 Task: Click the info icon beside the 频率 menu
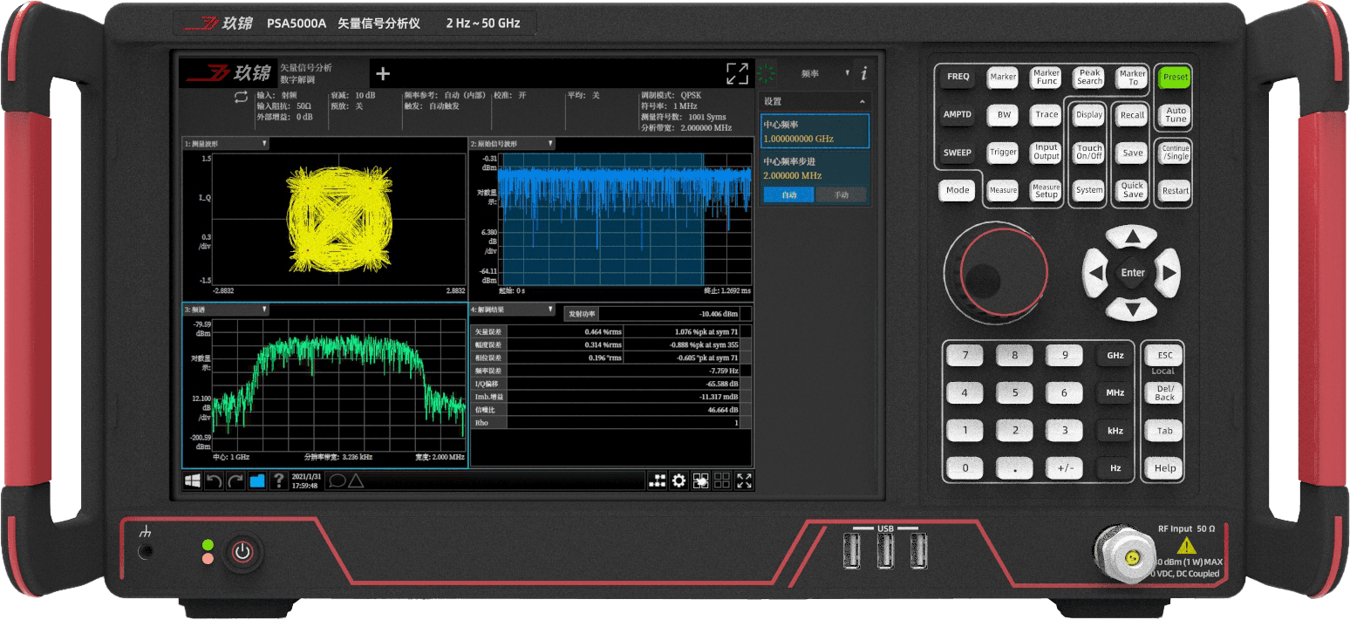click(862, 73)
